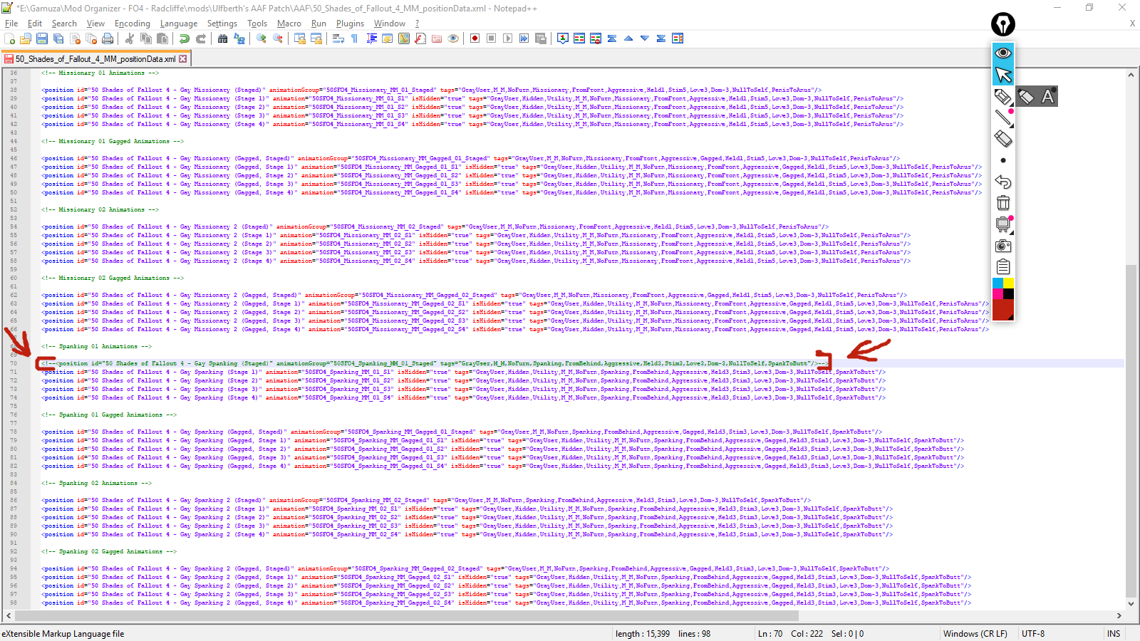Click 'Spanking 01 Animations' comment line
This screenshot has height=641, width=1140.
(x=96, y=346)
